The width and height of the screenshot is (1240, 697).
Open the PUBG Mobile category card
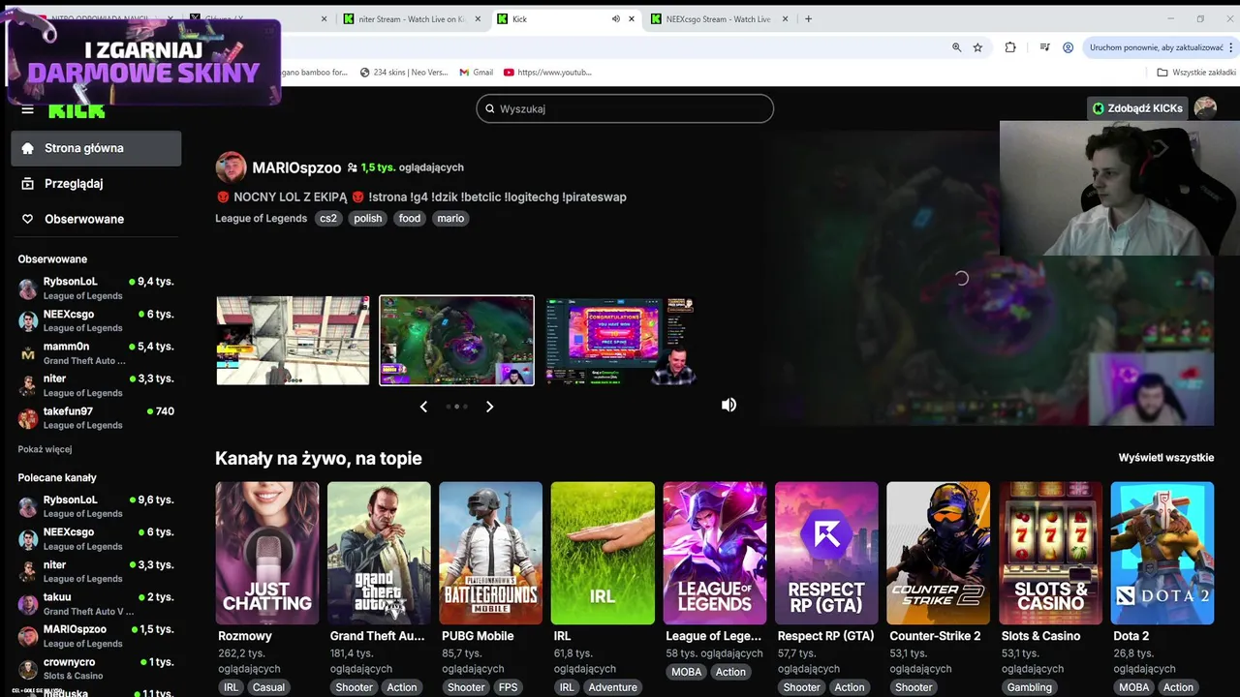[x=491, y=553]
